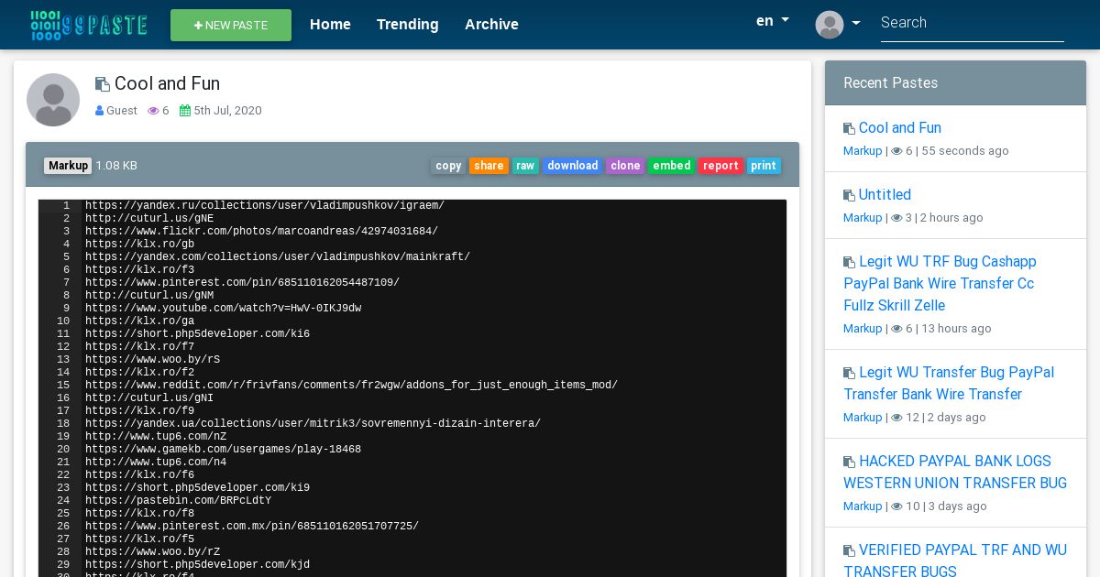Open recent paste 'Cool and Fun'

pyautogui.click(x=900, y=128)
